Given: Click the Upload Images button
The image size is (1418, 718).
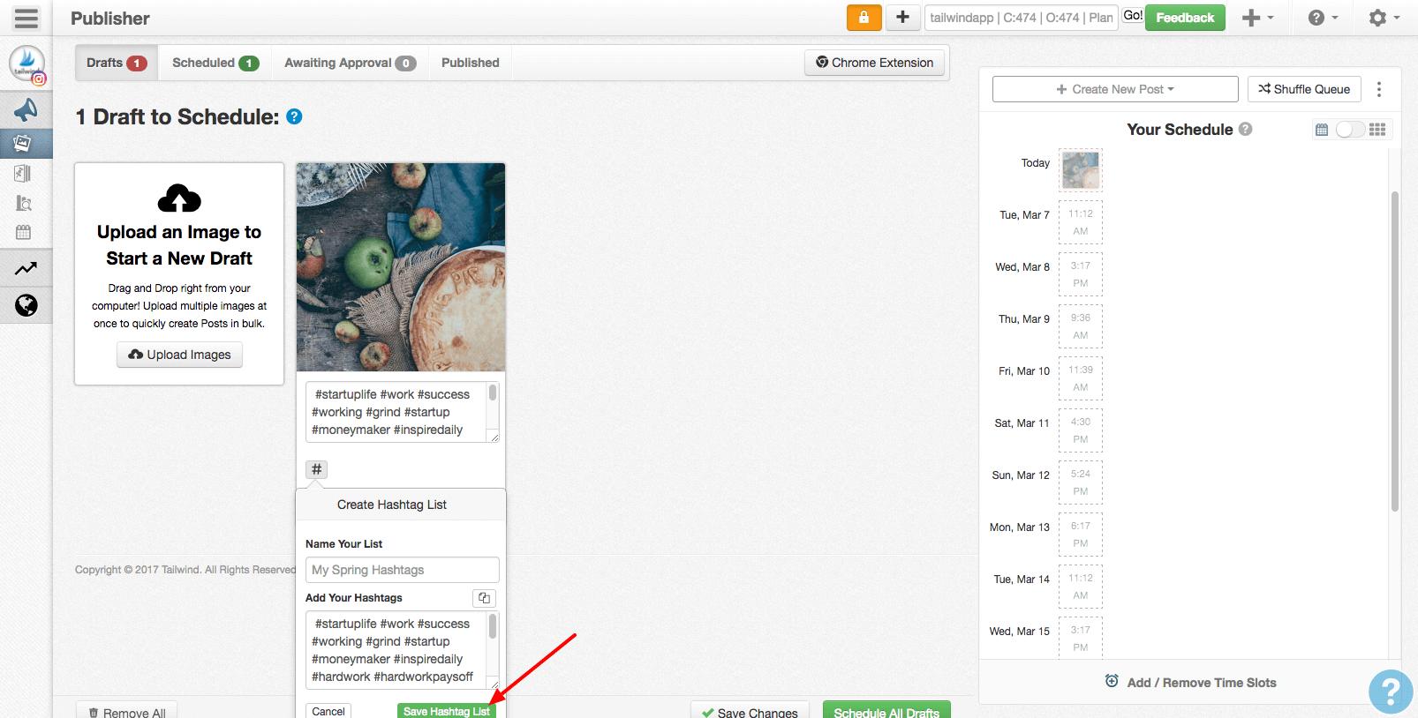Looking at the screenshot, I should tap(179, 355).
